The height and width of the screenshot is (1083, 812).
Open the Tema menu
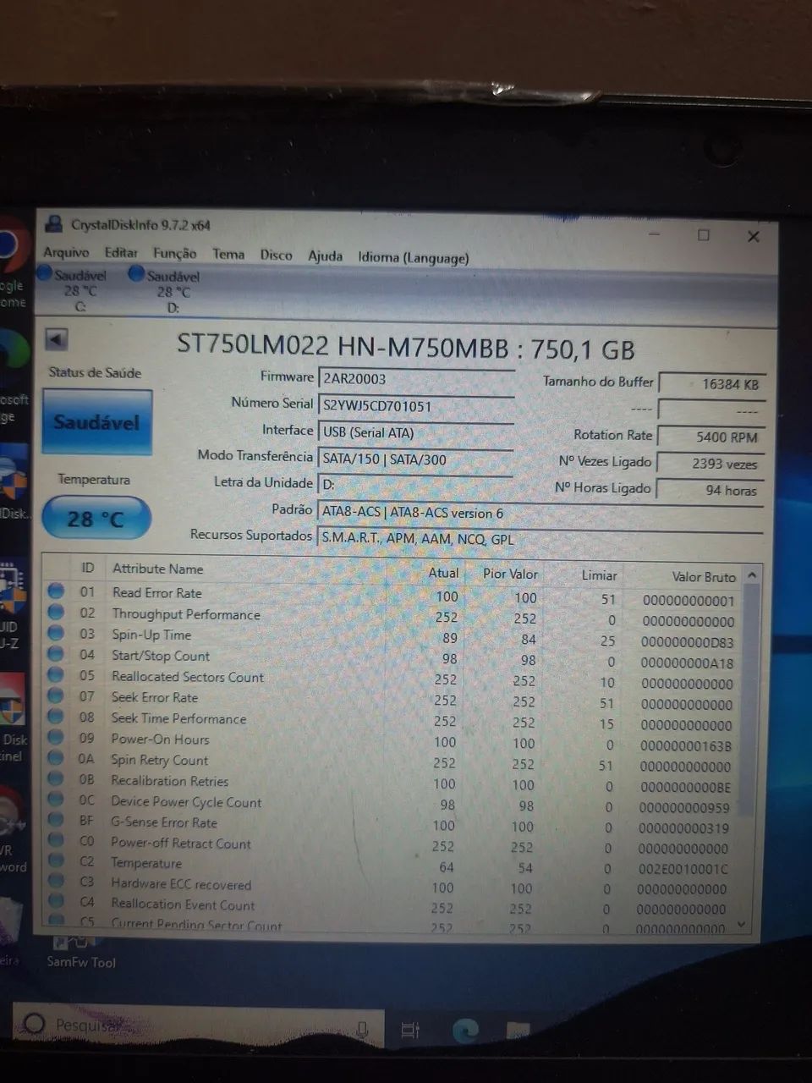(x=228, y=254)
